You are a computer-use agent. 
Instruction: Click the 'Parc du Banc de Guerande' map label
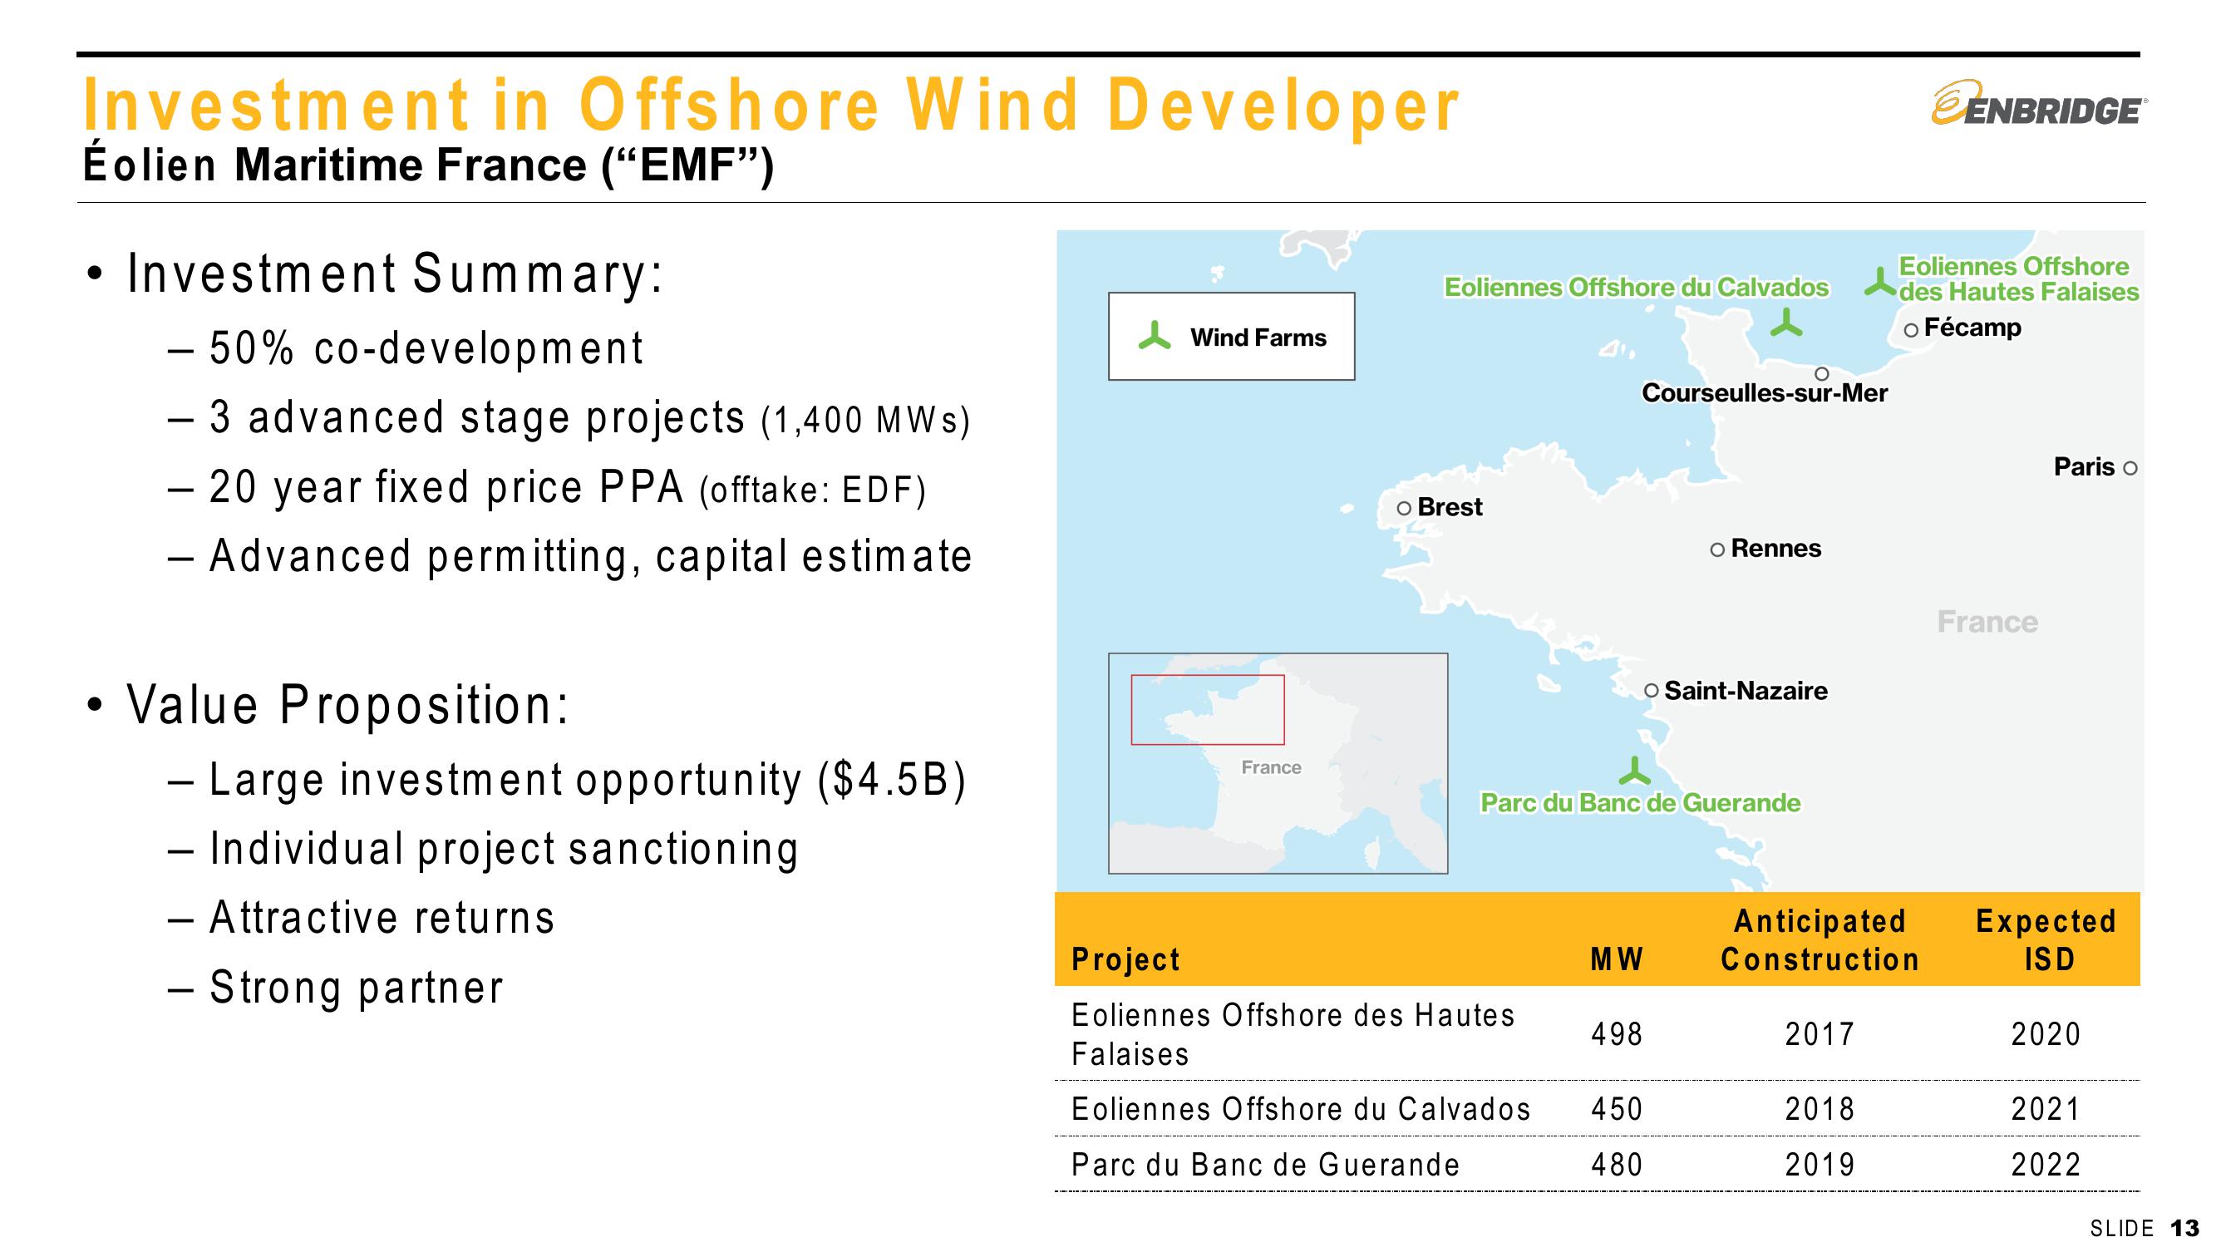point(1641,803)
